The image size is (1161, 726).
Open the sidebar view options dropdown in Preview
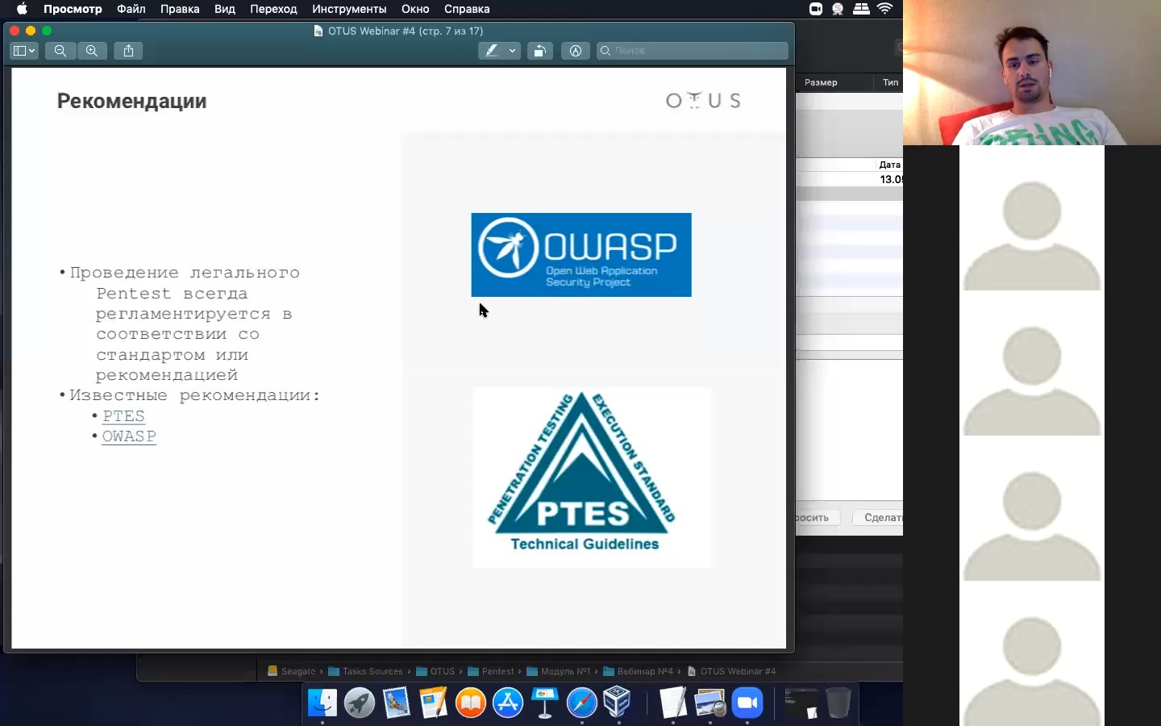24,51
